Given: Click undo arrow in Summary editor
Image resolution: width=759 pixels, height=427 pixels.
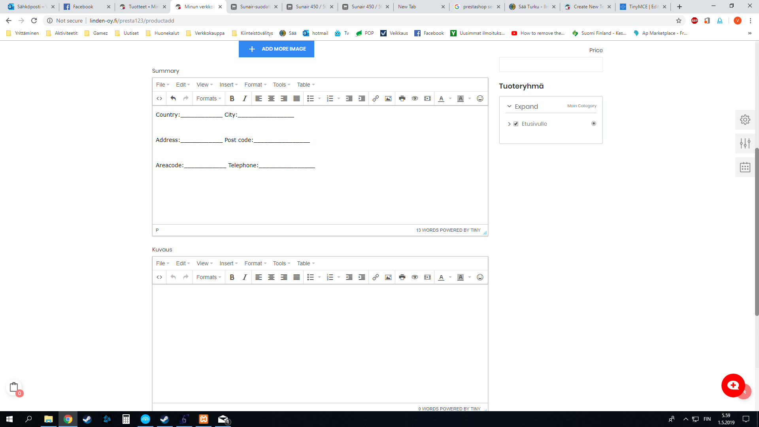Looking at the screenshot, I should point(173,98).
